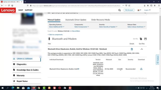Viewport: 161px width, 90px height.
Task: Expand Select Additional OS dropdown
Action: 57,27
